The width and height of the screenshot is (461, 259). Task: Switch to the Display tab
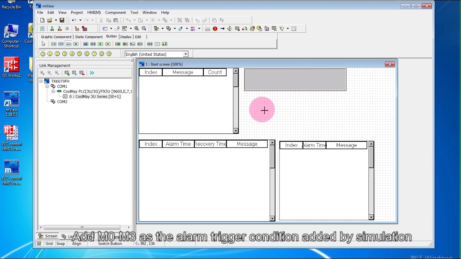(126, 37)
